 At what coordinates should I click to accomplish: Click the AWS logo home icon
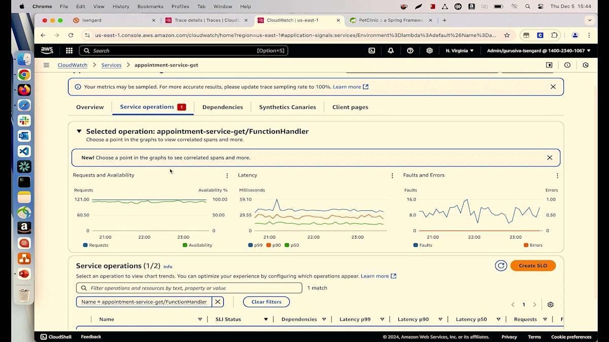pos(47,50)
